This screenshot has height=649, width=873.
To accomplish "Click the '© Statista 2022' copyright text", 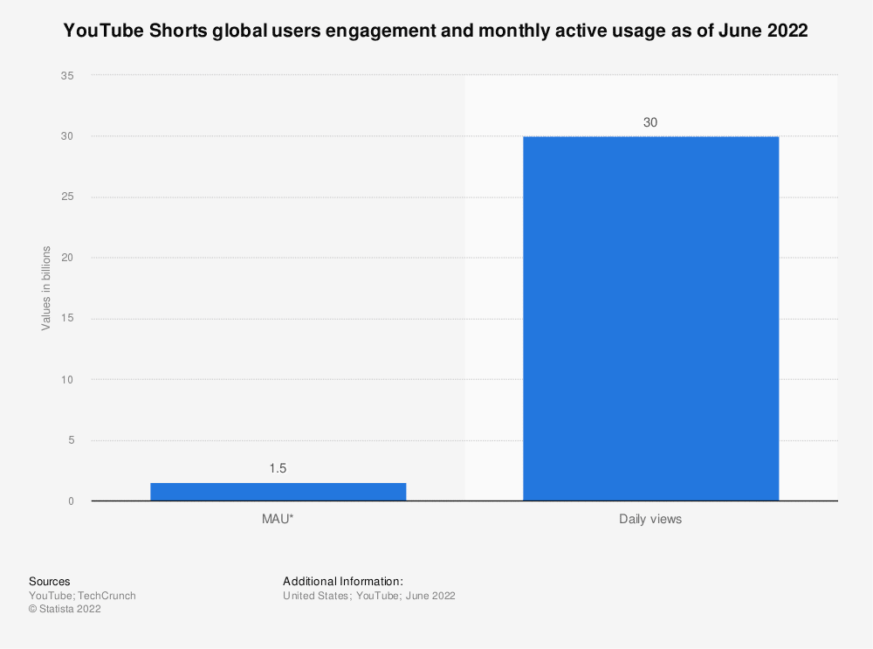I will point(65,609).
